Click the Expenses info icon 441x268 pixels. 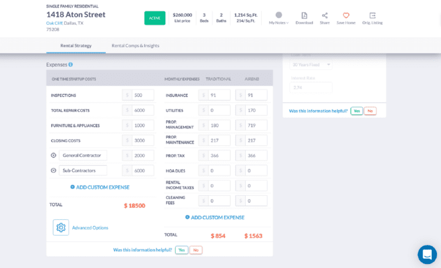(71, 65)
